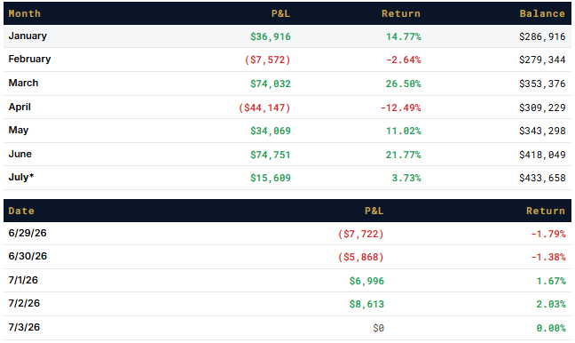Click 6/30/26 loss ($5,868)
Image resolution: width=575 pixels, height=343 pixels.
click(x=361, y=257)
